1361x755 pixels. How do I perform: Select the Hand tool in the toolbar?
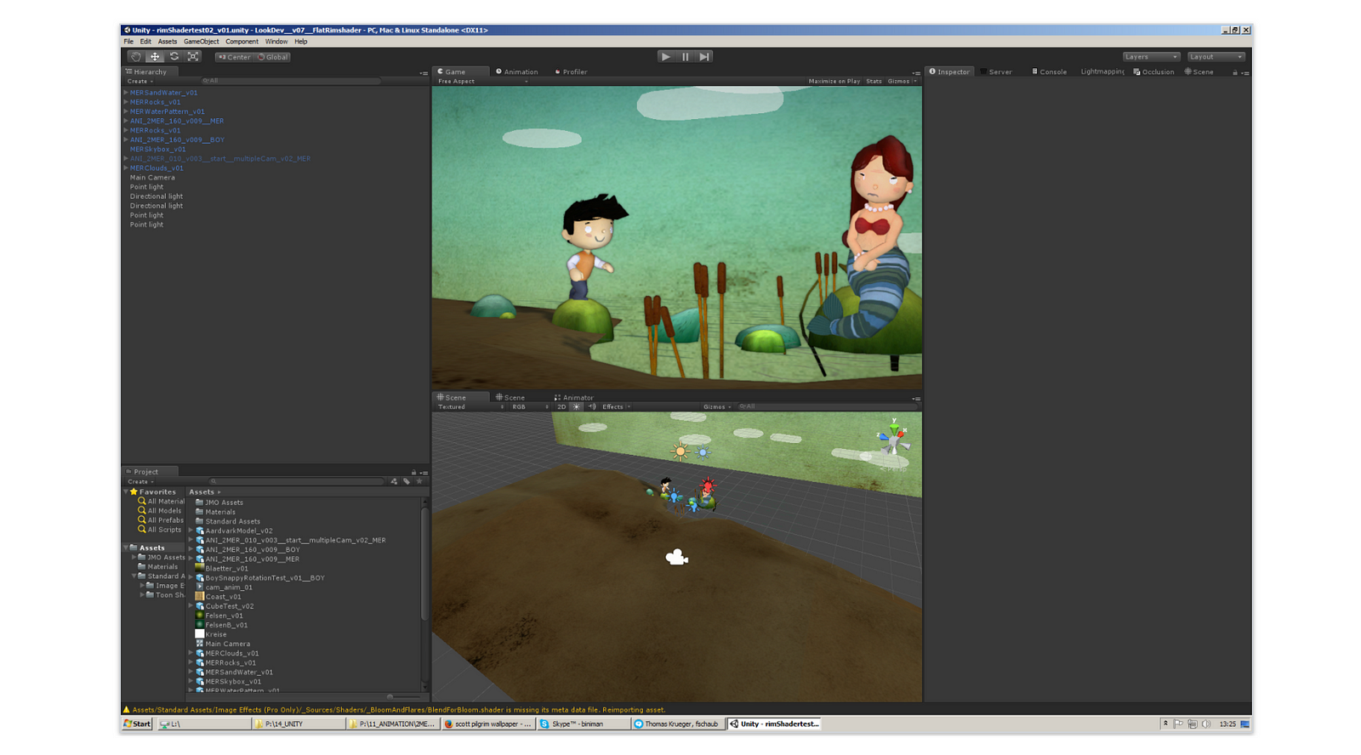136,57
